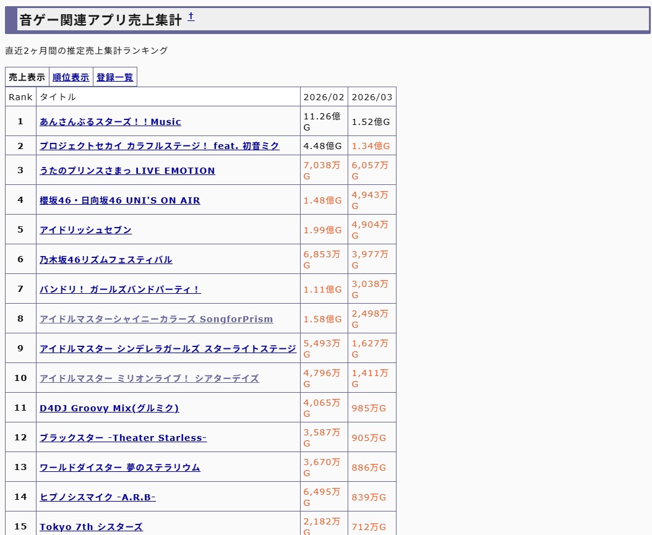Click うたのプリンスさまっ LIVE EMOTION link
652x535 pixels.
(x=127, y=171)
